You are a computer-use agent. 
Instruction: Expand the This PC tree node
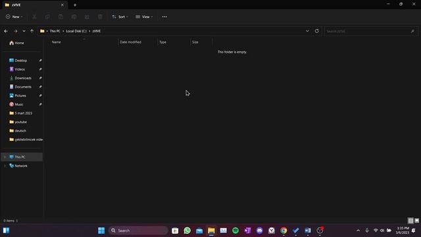[x=5, y=157]
